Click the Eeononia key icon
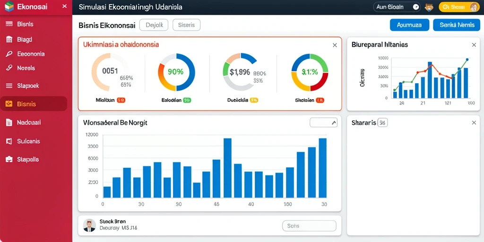The height and width of the screenshot is (242, 484). click(9, 54)
